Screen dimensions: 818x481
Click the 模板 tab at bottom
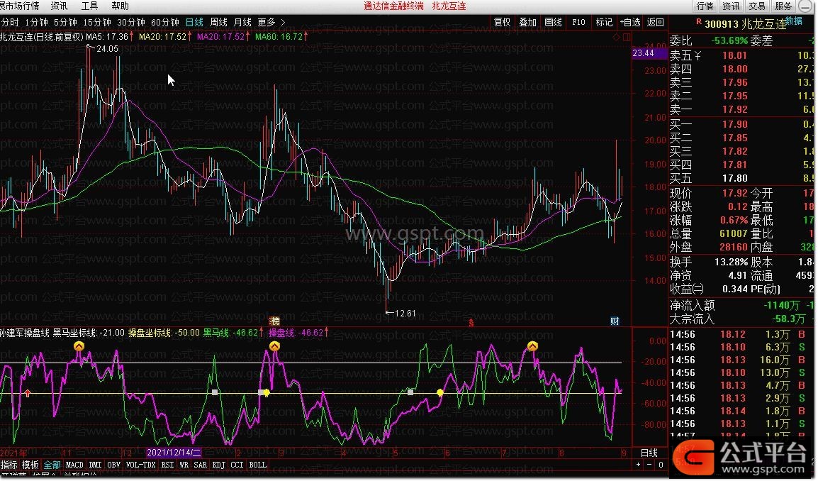[30, 465]
